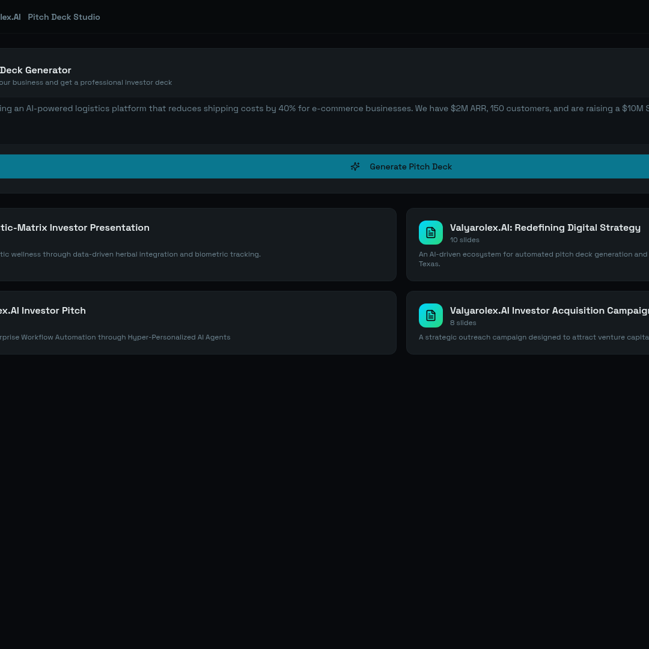The height and width of the screenshot is (649, 649).
Task: Click the 'professional investor deck' subtitle
Action: (86, 82)
